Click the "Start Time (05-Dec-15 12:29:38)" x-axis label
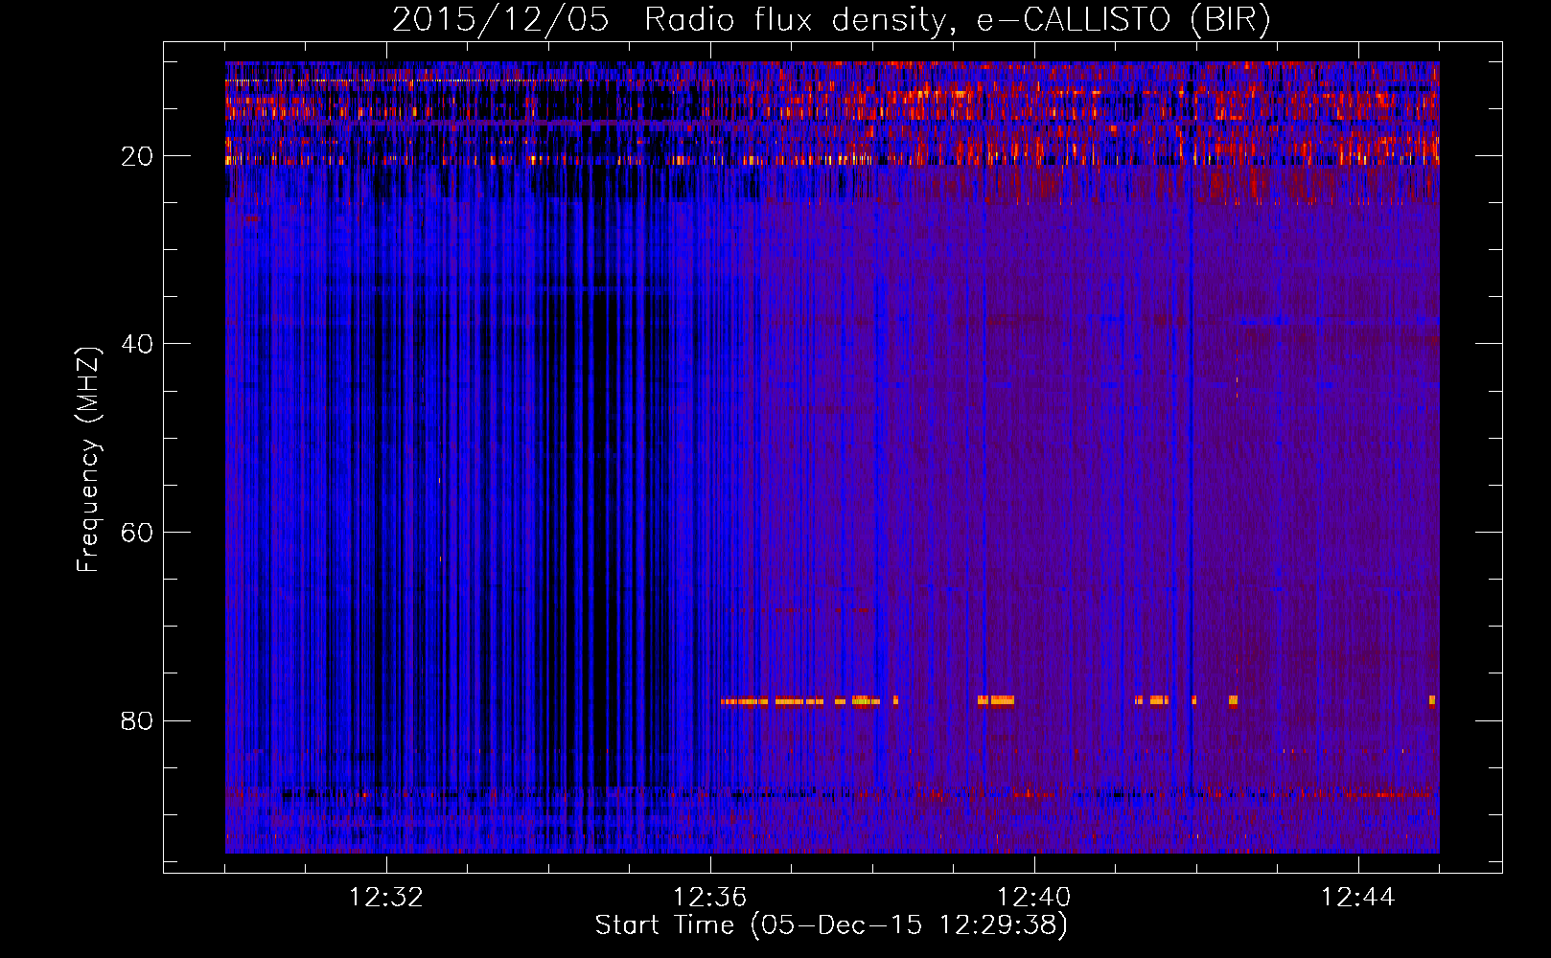This screenshot has width=1551, height=958. point(831,925)
